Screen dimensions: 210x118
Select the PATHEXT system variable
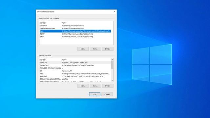75,76
